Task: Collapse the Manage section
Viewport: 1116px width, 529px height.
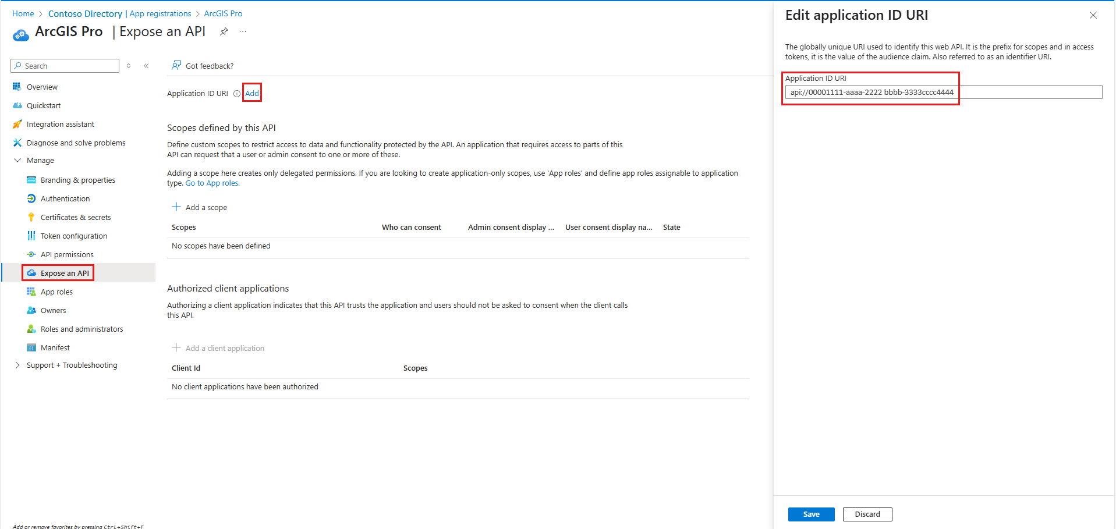Action: point(17,160)
